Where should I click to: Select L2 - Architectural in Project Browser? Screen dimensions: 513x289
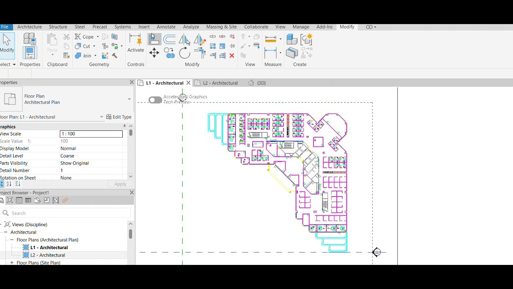coord(48,255)
